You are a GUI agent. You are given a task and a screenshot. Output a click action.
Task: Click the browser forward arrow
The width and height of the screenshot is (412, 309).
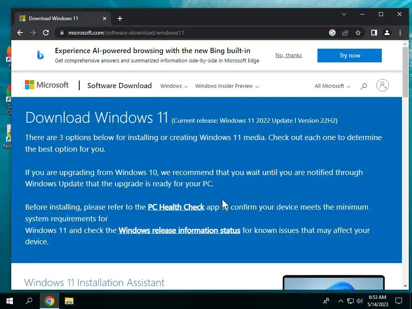tap(33, 33)
